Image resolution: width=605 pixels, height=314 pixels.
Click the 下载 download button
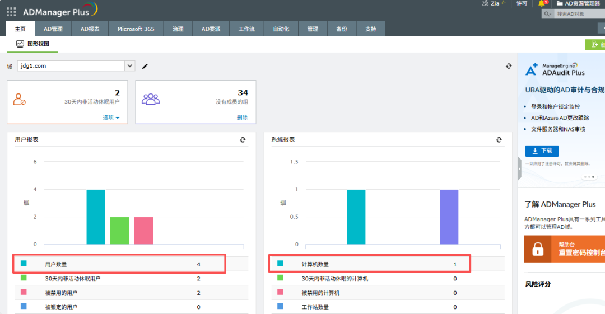click(542, 151)
